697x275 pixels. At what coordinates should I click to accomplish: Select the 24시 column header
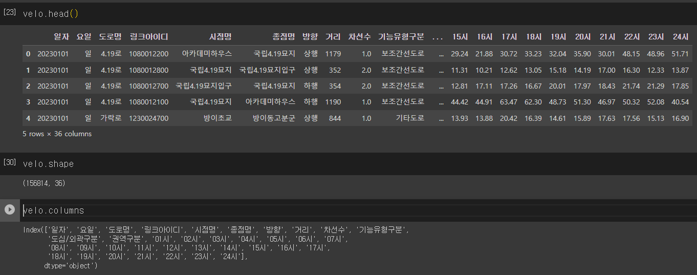(x=681, y=37)
